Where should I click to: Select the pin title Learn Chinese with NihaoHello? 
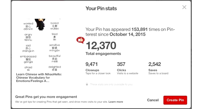[x=39, y=78]
